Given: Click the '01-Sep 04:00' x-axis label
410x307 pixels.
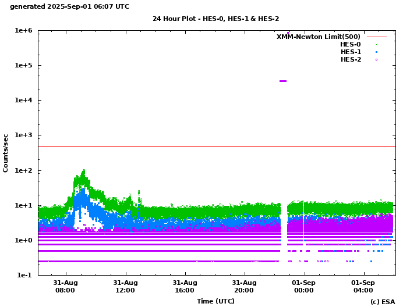Looking at the screenshot, I should click(363, 287).
